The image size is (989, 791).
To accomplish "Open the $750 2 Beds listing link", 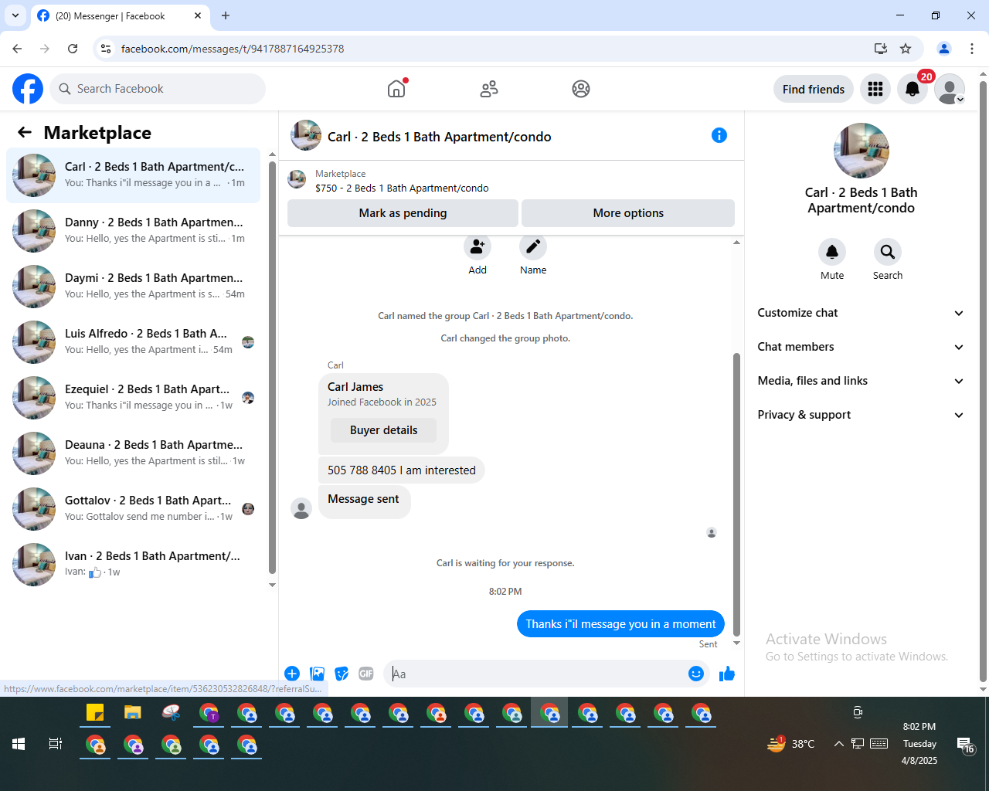I will pyautogui.click(x=402, y=188).
